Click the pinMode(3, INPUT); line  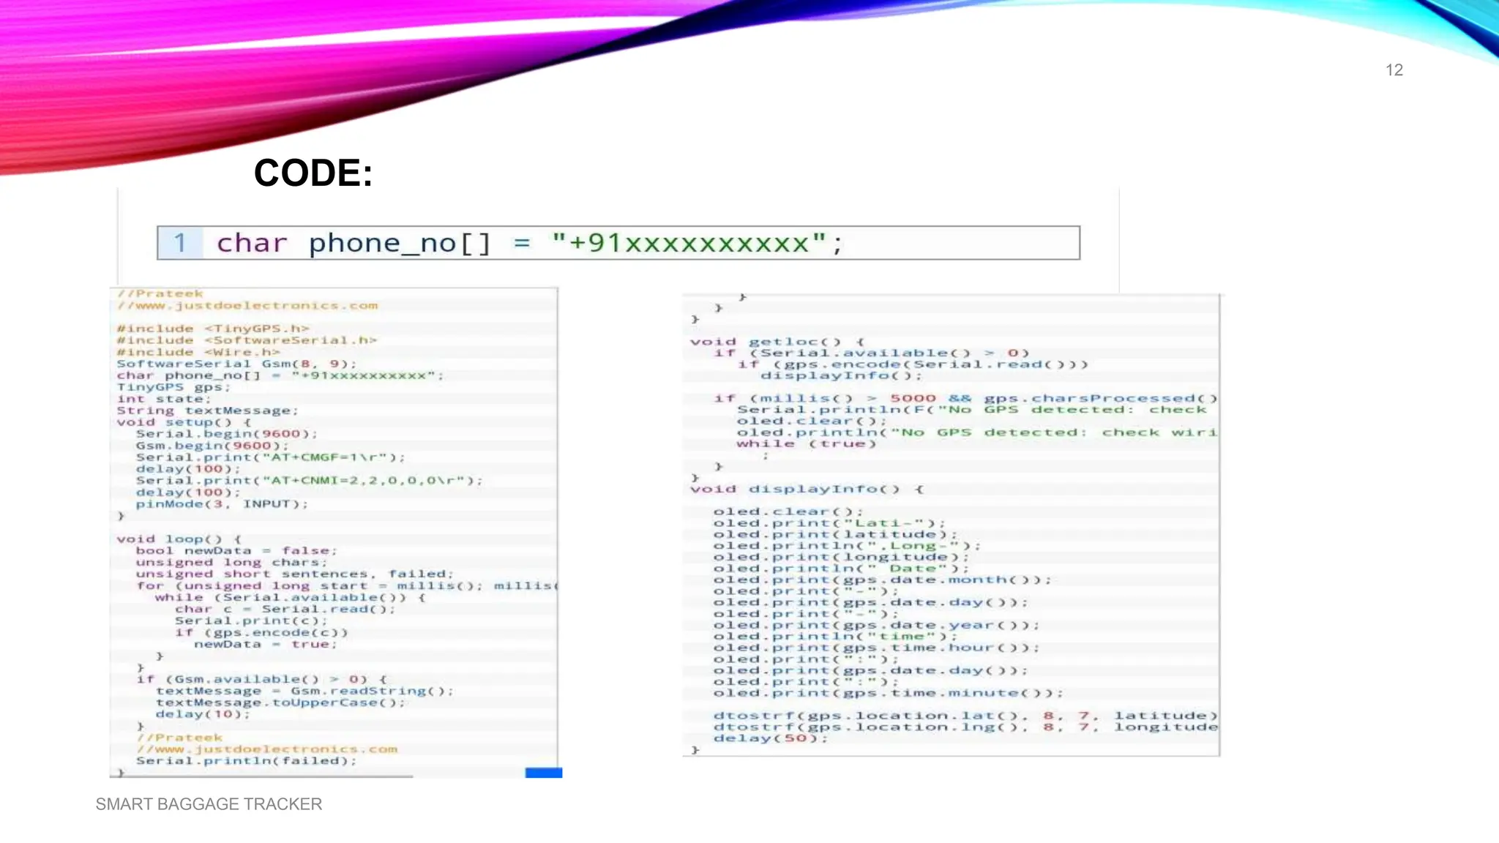tap(222, 504)
